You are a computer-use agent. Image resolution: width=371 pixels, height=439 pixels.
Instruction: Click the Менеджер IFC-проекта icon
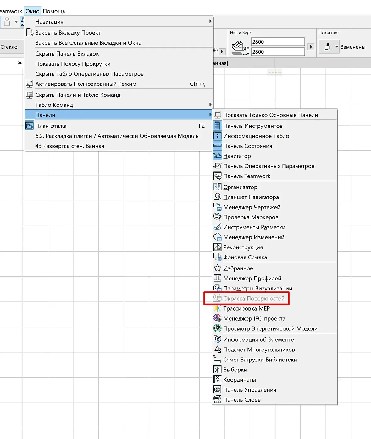(217, 319)
